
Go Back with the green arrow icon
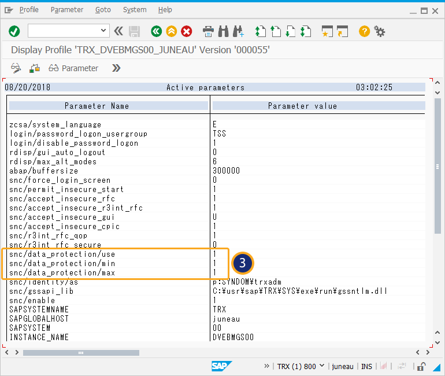tap(157, 31)
